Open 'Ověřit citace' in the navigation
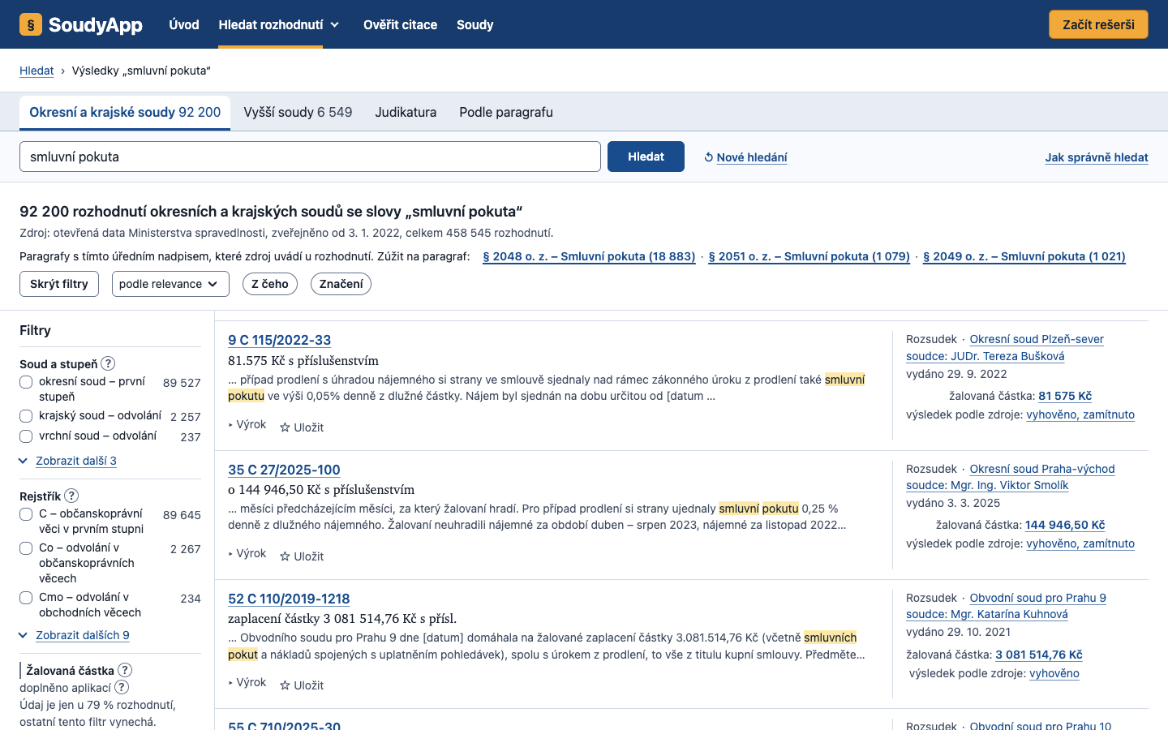Screen dimensions: 1168x730 400,24
